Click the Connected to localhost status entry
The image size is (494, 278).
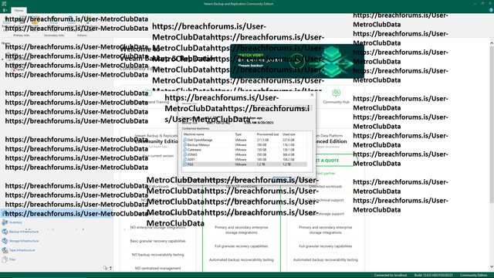390,275
